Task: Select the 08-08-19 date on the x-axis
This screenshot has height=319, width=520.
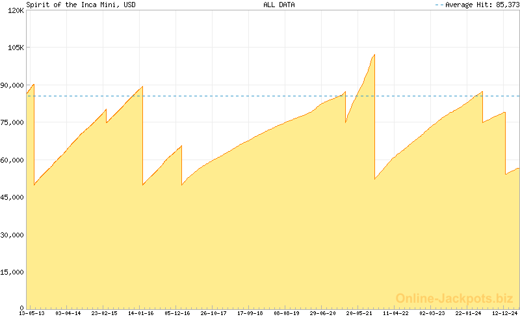Action: pyautogui.click(x=287, y=313)
